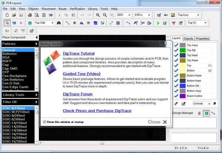222x153 pixels.
Task: Click the Top Silk green color swatch
Action: pos(182,50)
